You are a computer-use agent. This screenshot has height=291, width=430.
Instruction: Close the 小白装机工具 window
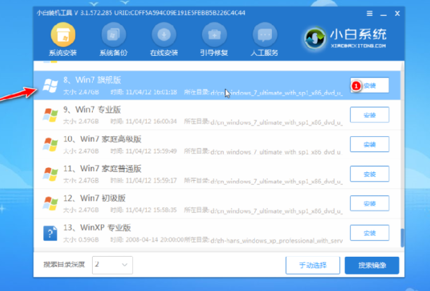pos(397,13)
